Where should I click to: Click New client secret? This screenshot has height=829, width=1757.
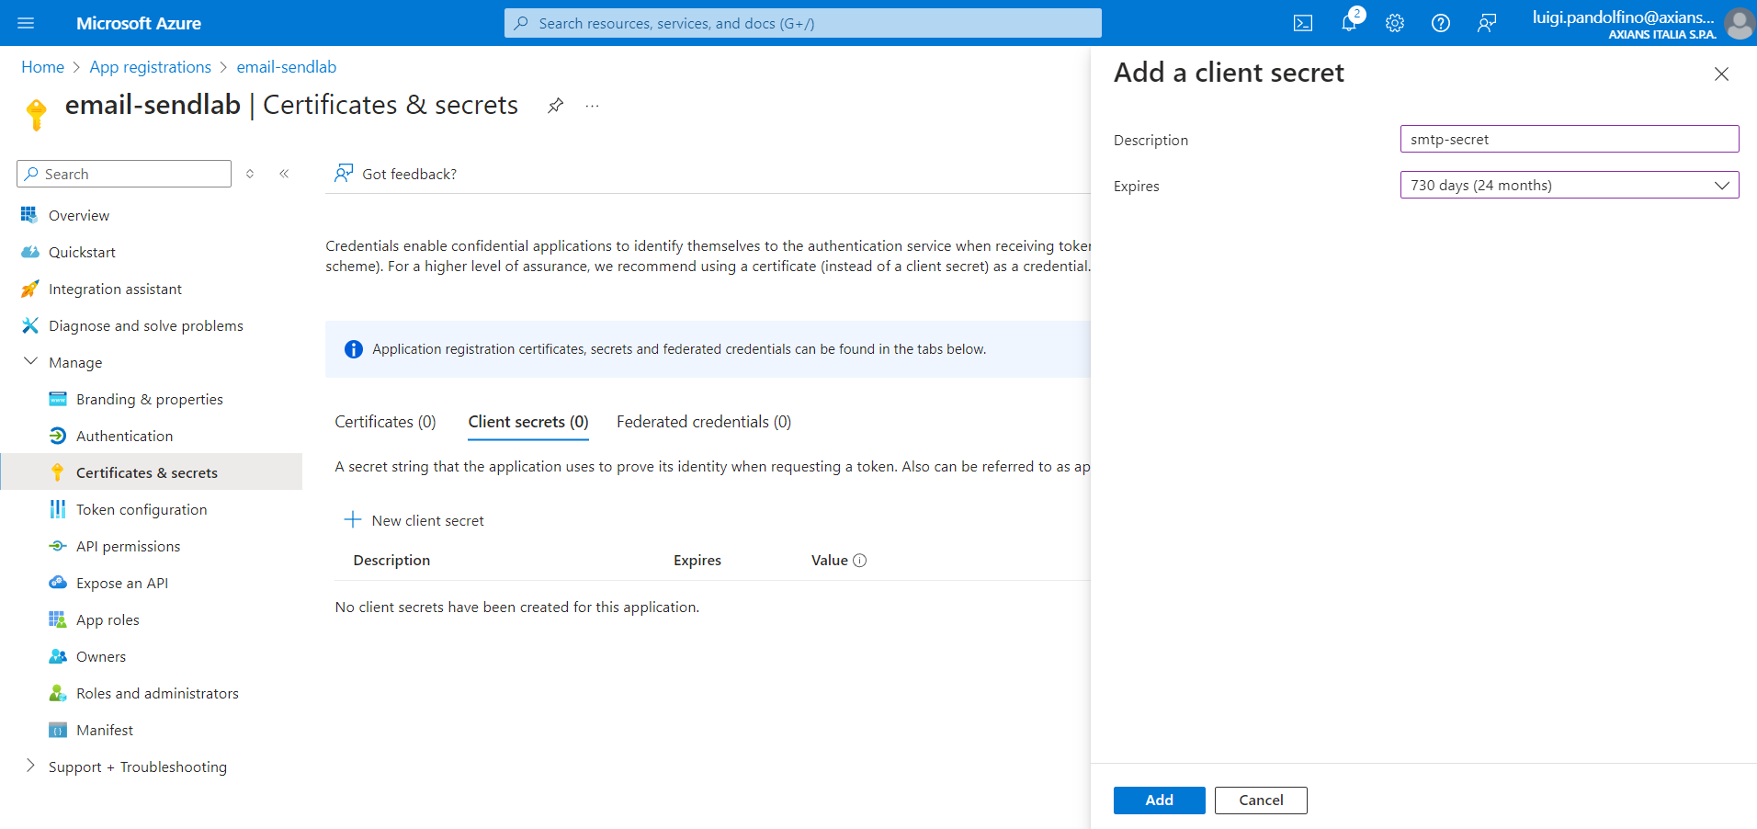pyautogui.click(x=414, y=520)
